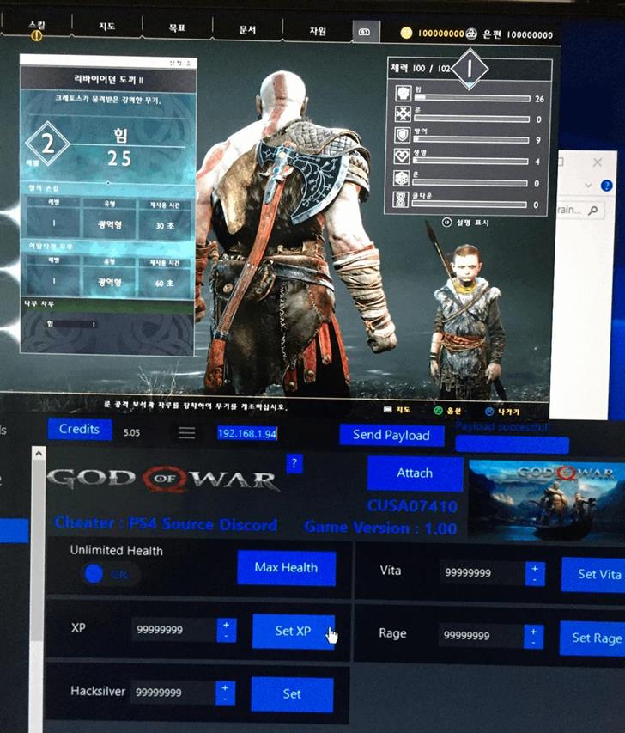Screen dimensions: 625x733
Task: Select the strength fist stat icon
Action: pos(403,93)
